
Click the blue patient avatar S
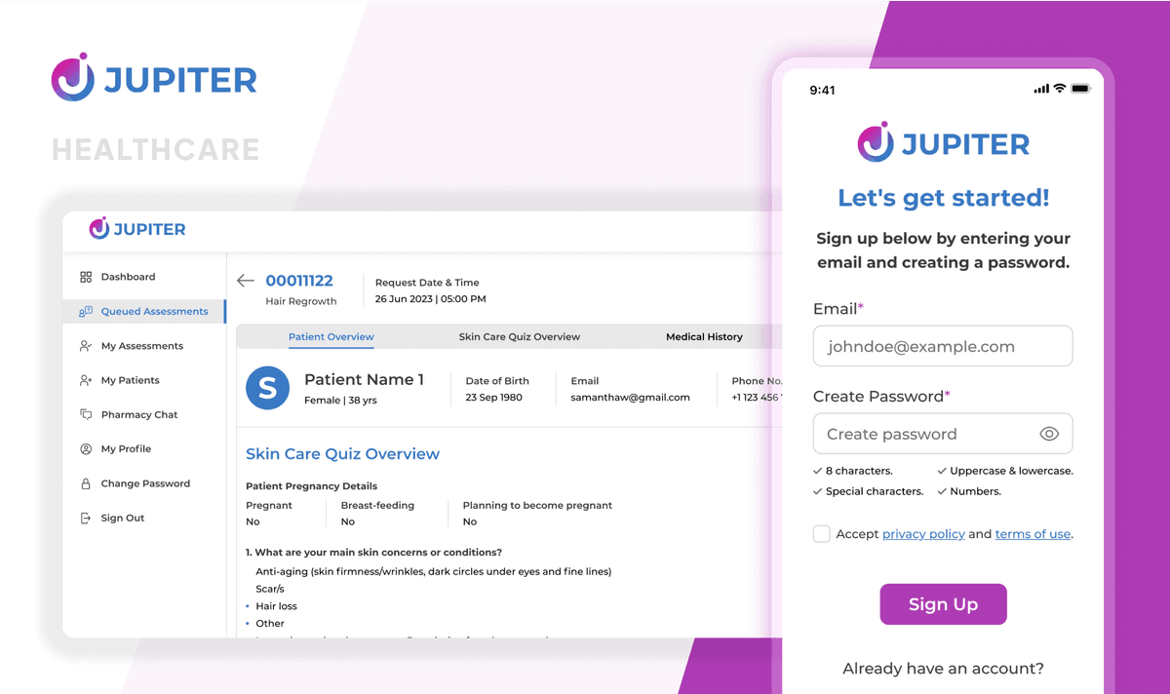267,388
